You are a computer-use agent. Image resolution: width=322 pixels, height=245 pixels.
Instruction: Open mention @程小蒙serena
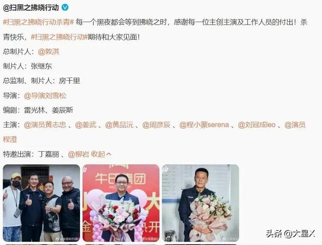pyautogui.click(x=204, y=125)
